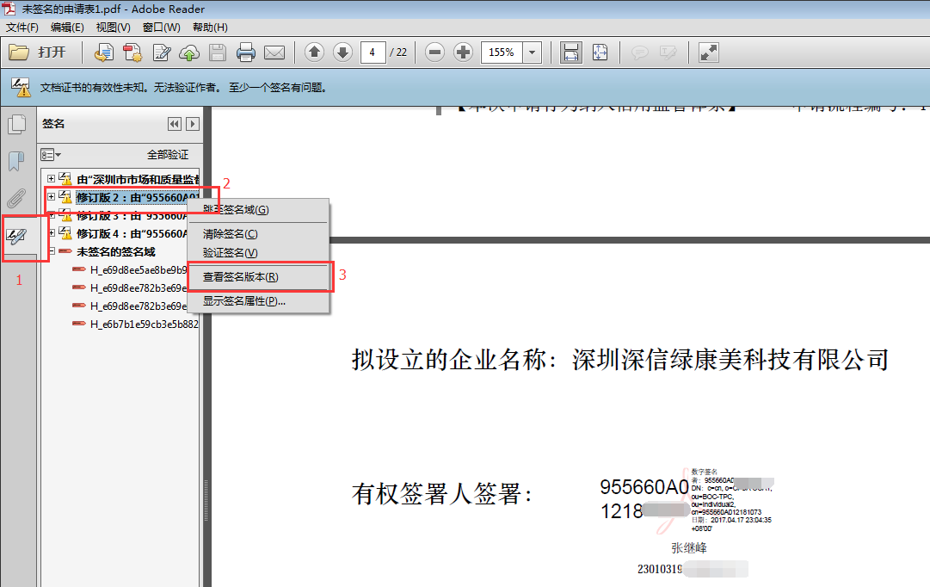Open the Bookmarks panel
This screenshot has width=930, height=587.
[x=16, y=161]
